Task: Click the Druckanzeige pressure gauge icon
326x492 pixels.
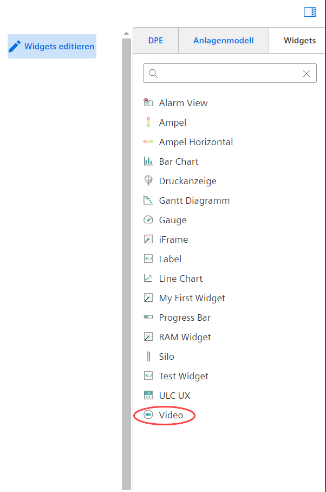Action: tap(148, 181)
